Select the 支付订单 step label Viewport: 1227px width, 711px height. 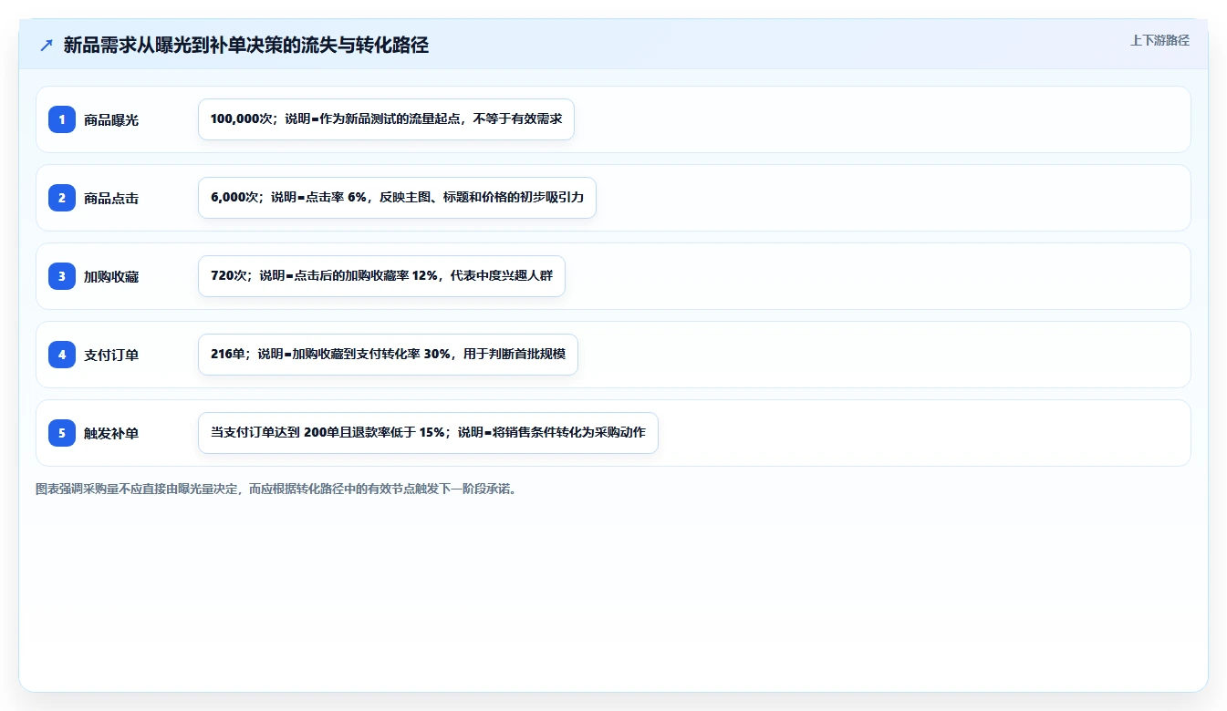click(111, 355)
